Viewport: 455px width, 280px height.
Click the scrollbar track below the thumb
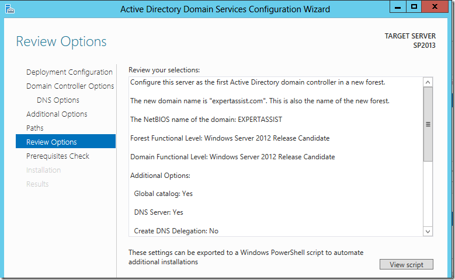point(428,195)
